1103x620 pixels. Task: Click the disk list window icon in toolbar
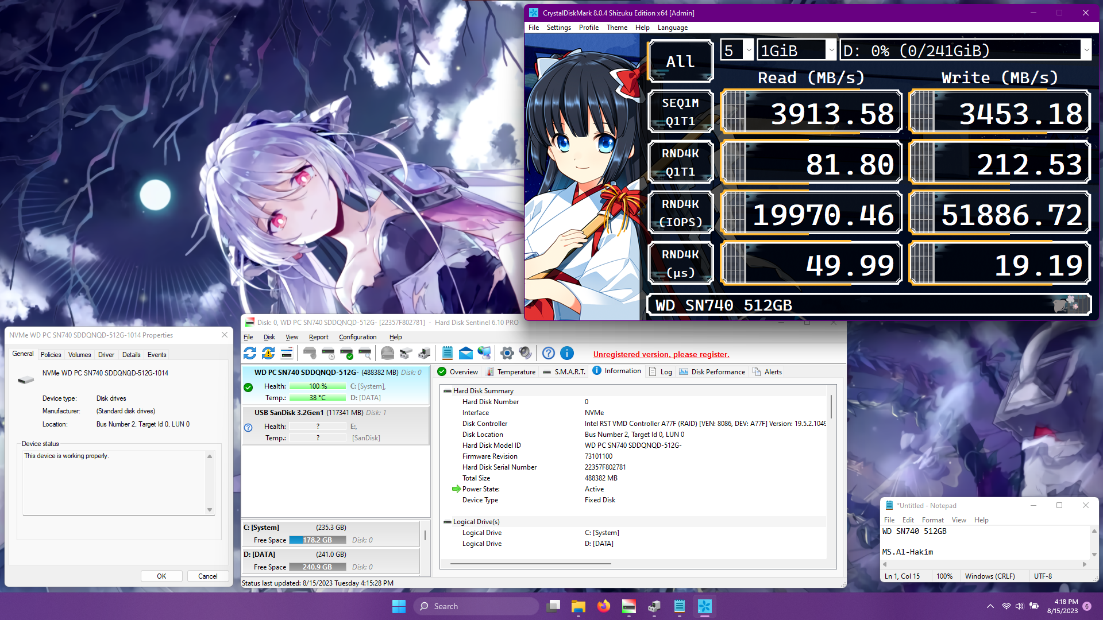pos(287,353)
